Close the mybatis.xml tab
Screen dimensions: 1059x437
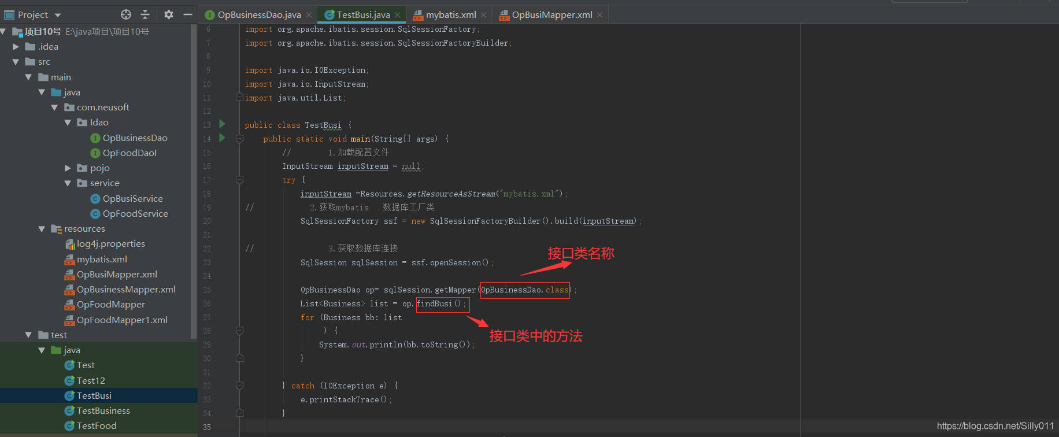pos(484,15)
